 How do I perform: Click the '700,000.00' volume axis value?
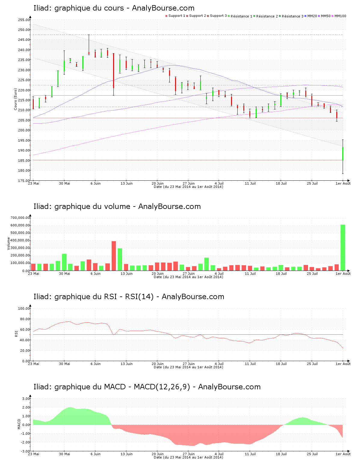[x=20, y=218]
